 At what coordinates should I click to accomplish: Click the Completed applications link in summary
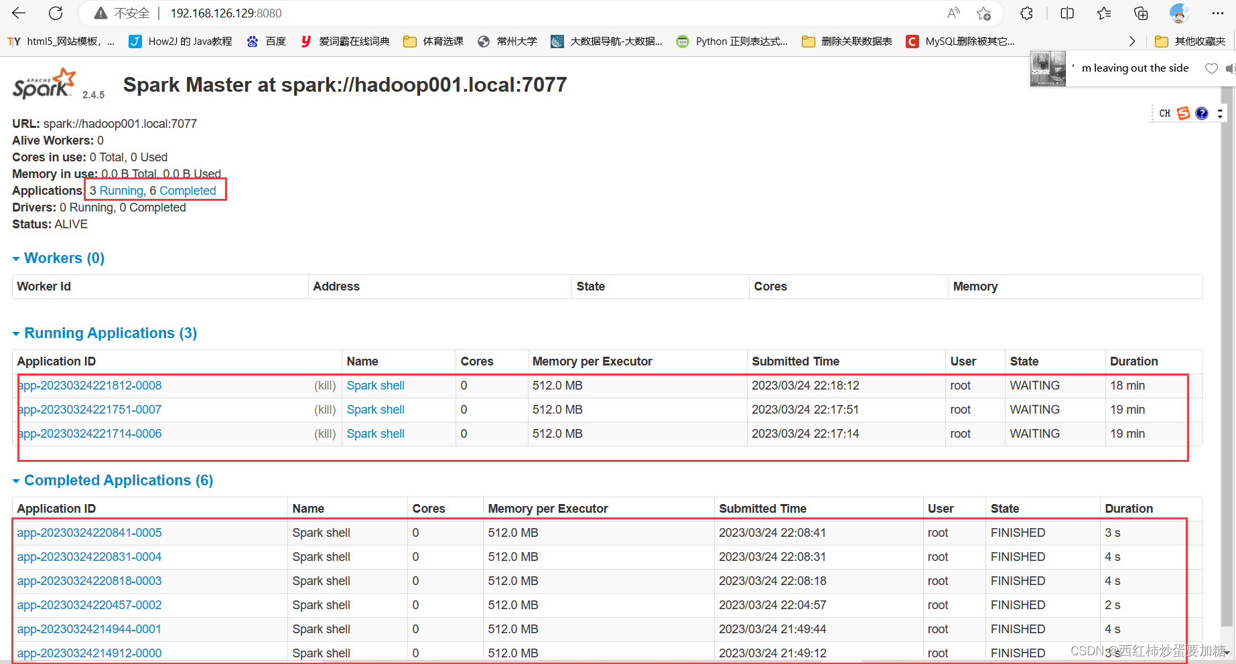point(188,191)
